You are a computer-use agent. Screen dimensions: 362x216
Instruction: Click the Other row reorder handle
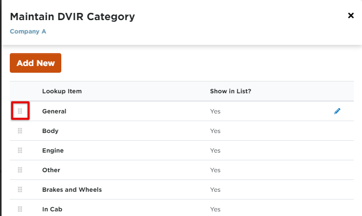20,170
